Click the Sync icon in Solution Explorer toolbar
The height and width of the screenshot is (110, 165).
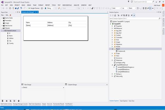point(122,15)
